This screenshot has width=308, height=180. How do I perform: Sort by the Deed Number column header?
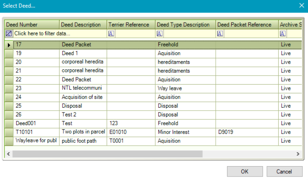click(31, 25)
